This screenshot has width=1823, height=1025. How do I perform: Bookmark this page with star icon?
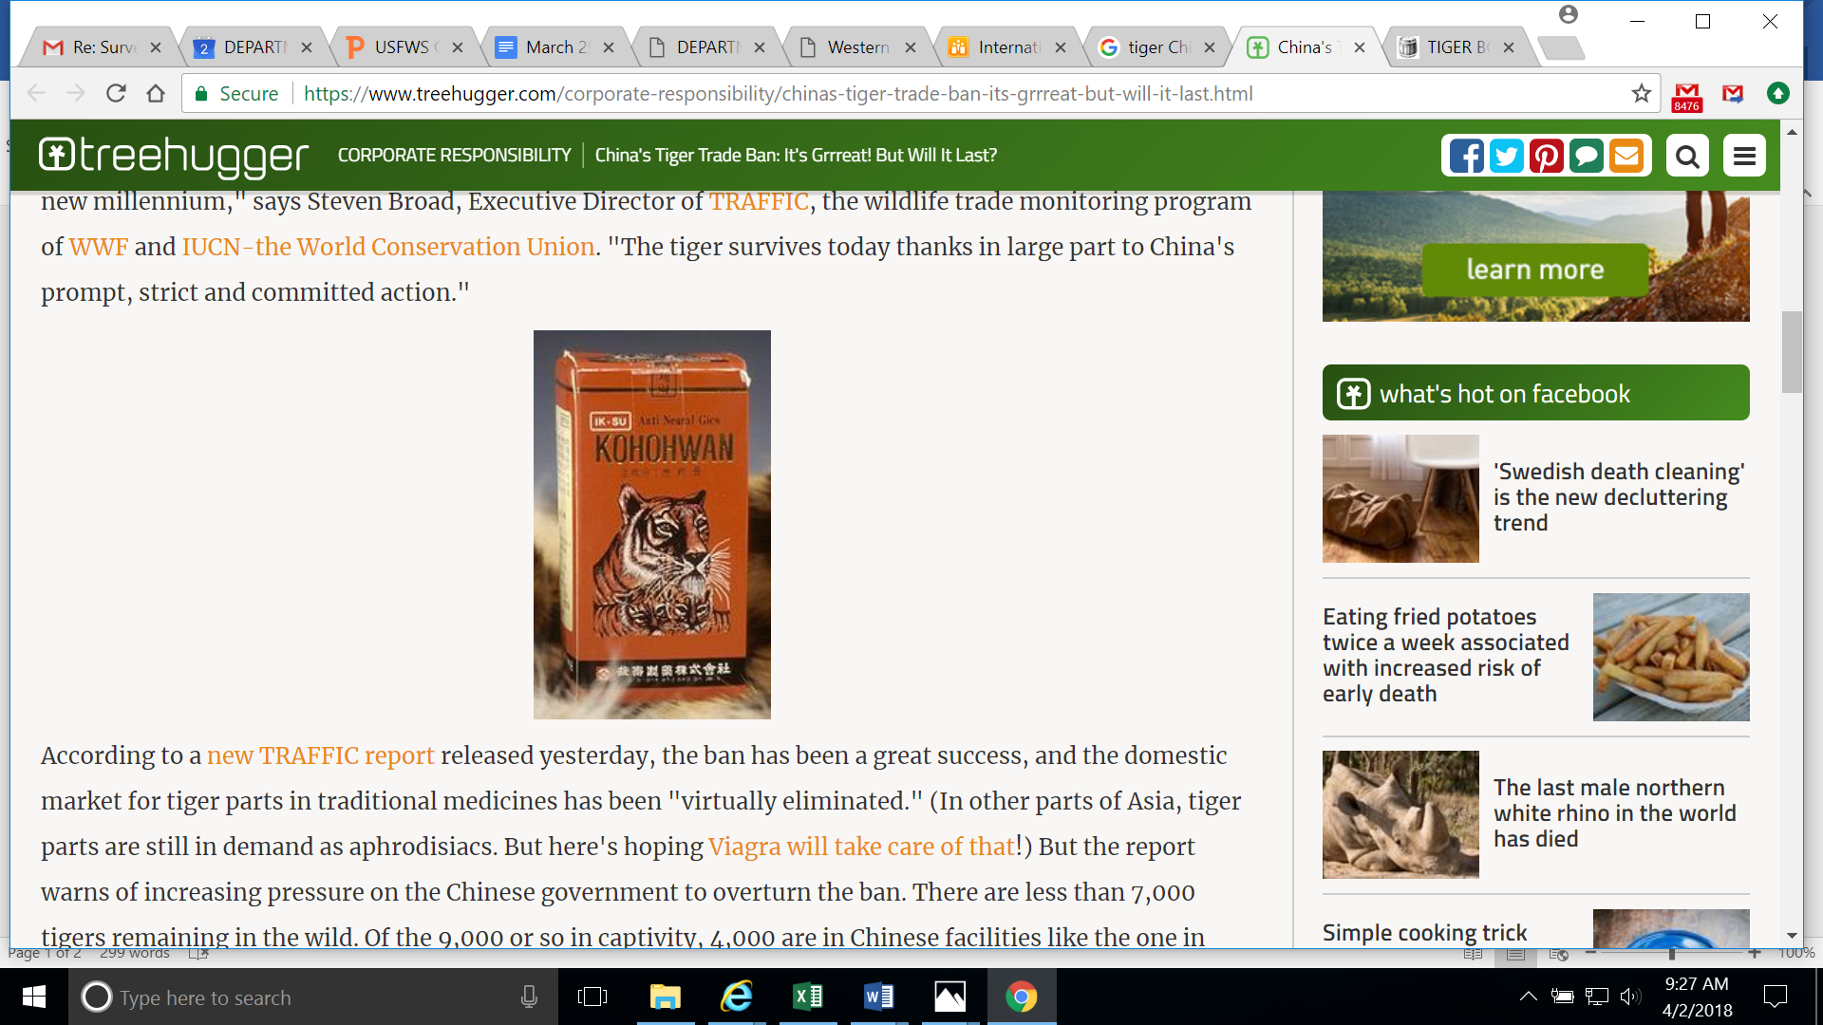click(x=1641, y=93)
